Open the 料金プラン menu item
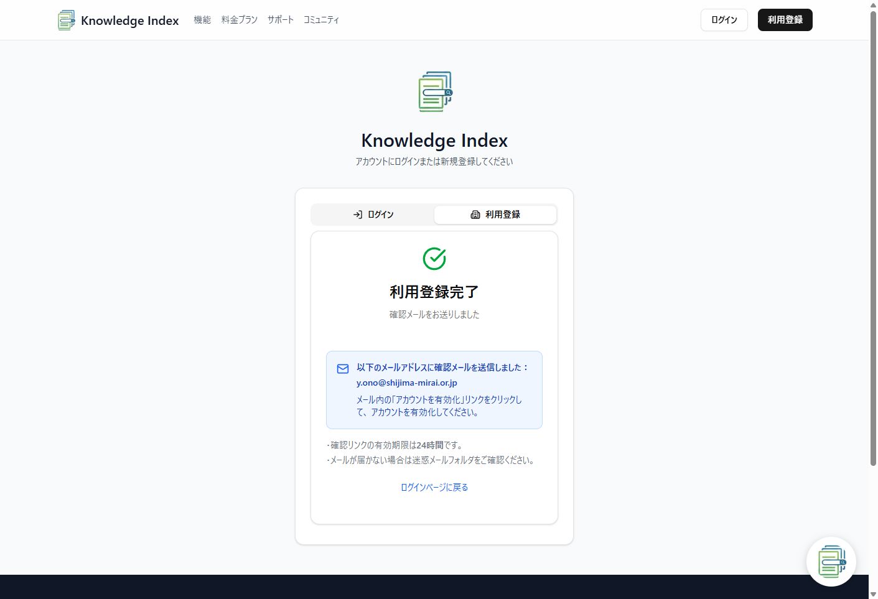This screenshot has height=599, width=878. [240, 20]
